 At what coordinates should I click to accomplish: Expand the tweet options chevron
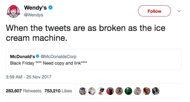tap(179, 11)
